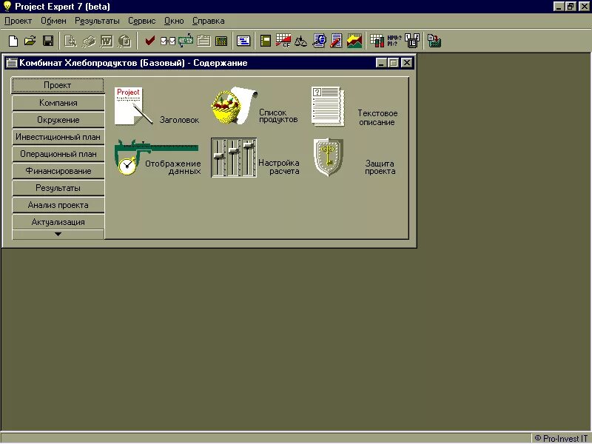Image resolution: width=592 pixels, height=444 pixels.
Task: Switch to the Результаты section button
Action: click(58, 188)
